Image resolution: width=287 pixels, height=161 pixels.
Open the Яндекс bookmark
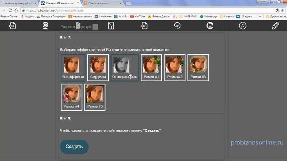(x=27, y=17)
